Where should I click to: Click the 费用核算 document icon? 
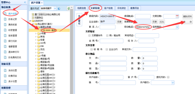click(x=5, y=25)
